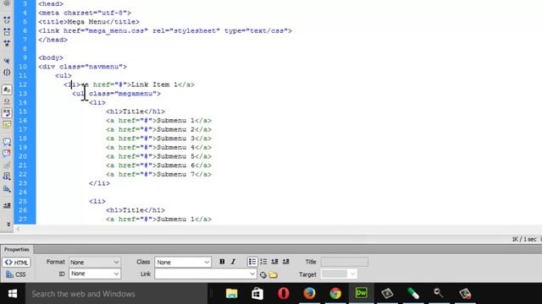This screenshot has height=304, width=542.
Task: Expand more coding toolbar tools chevron
Action: coord(8,224)
